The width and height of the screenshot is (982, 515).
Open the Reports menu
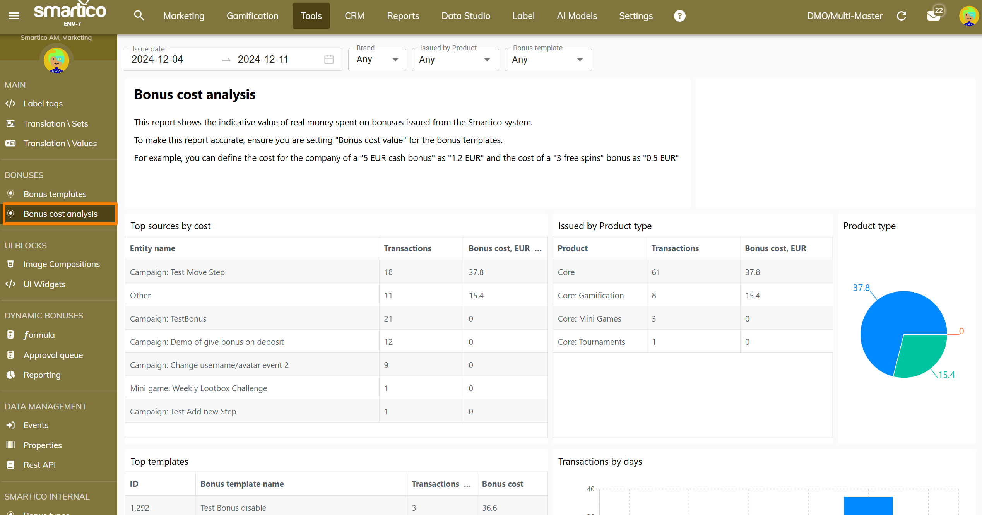pos(403,16)
